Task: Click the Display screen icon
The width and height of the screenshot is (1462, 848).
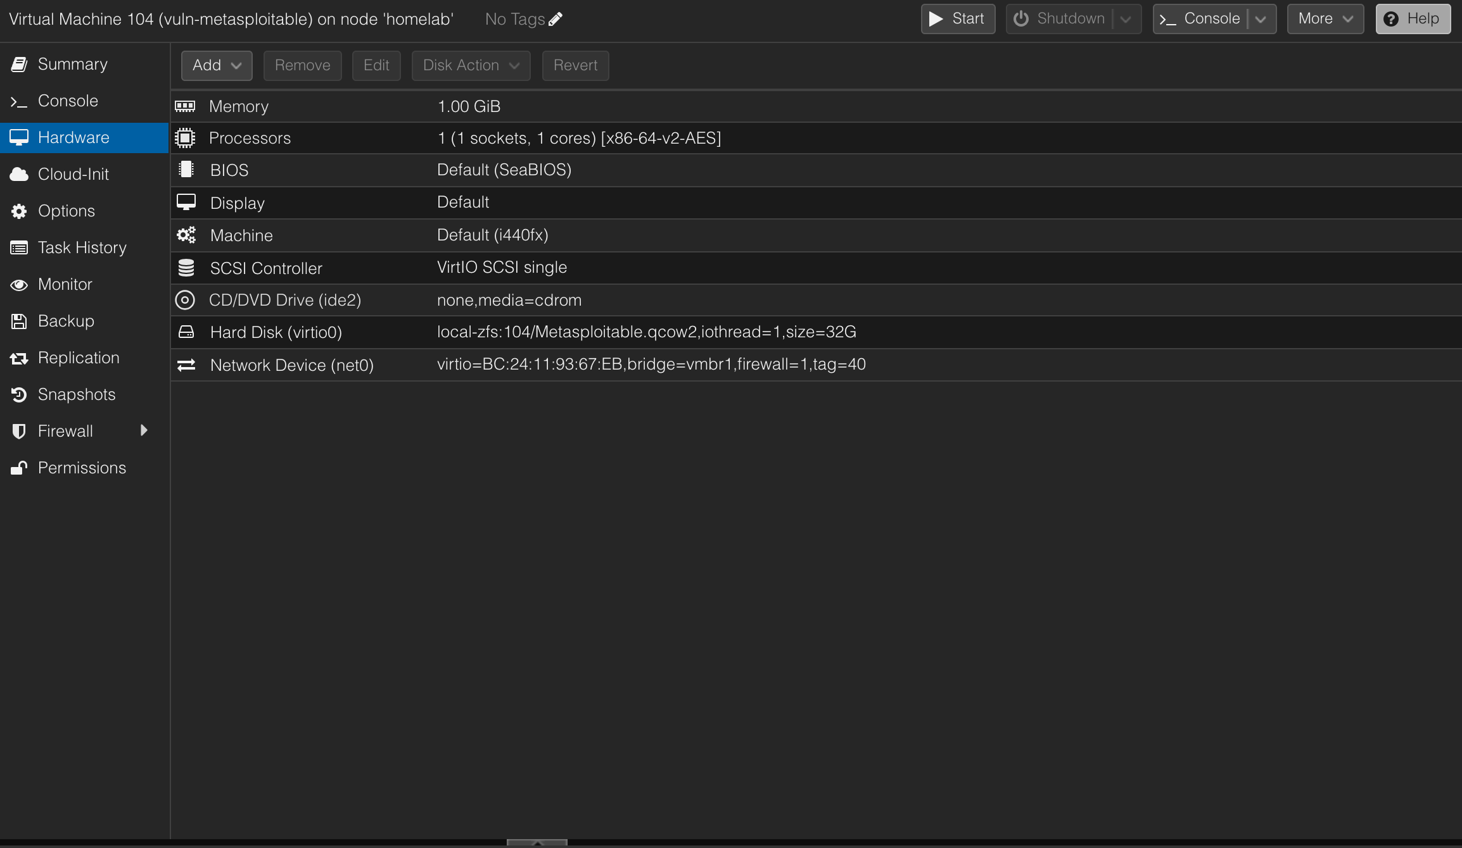Action: pyautogui.click(x=186, y=203)
